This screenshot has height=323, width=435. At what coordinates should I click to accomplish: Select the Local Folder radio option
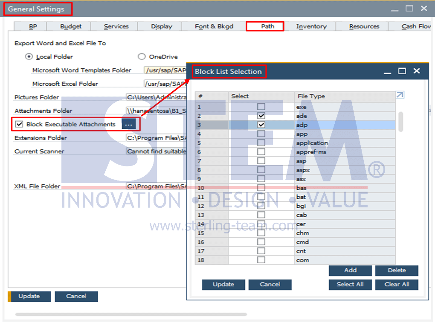click(29, 57)
